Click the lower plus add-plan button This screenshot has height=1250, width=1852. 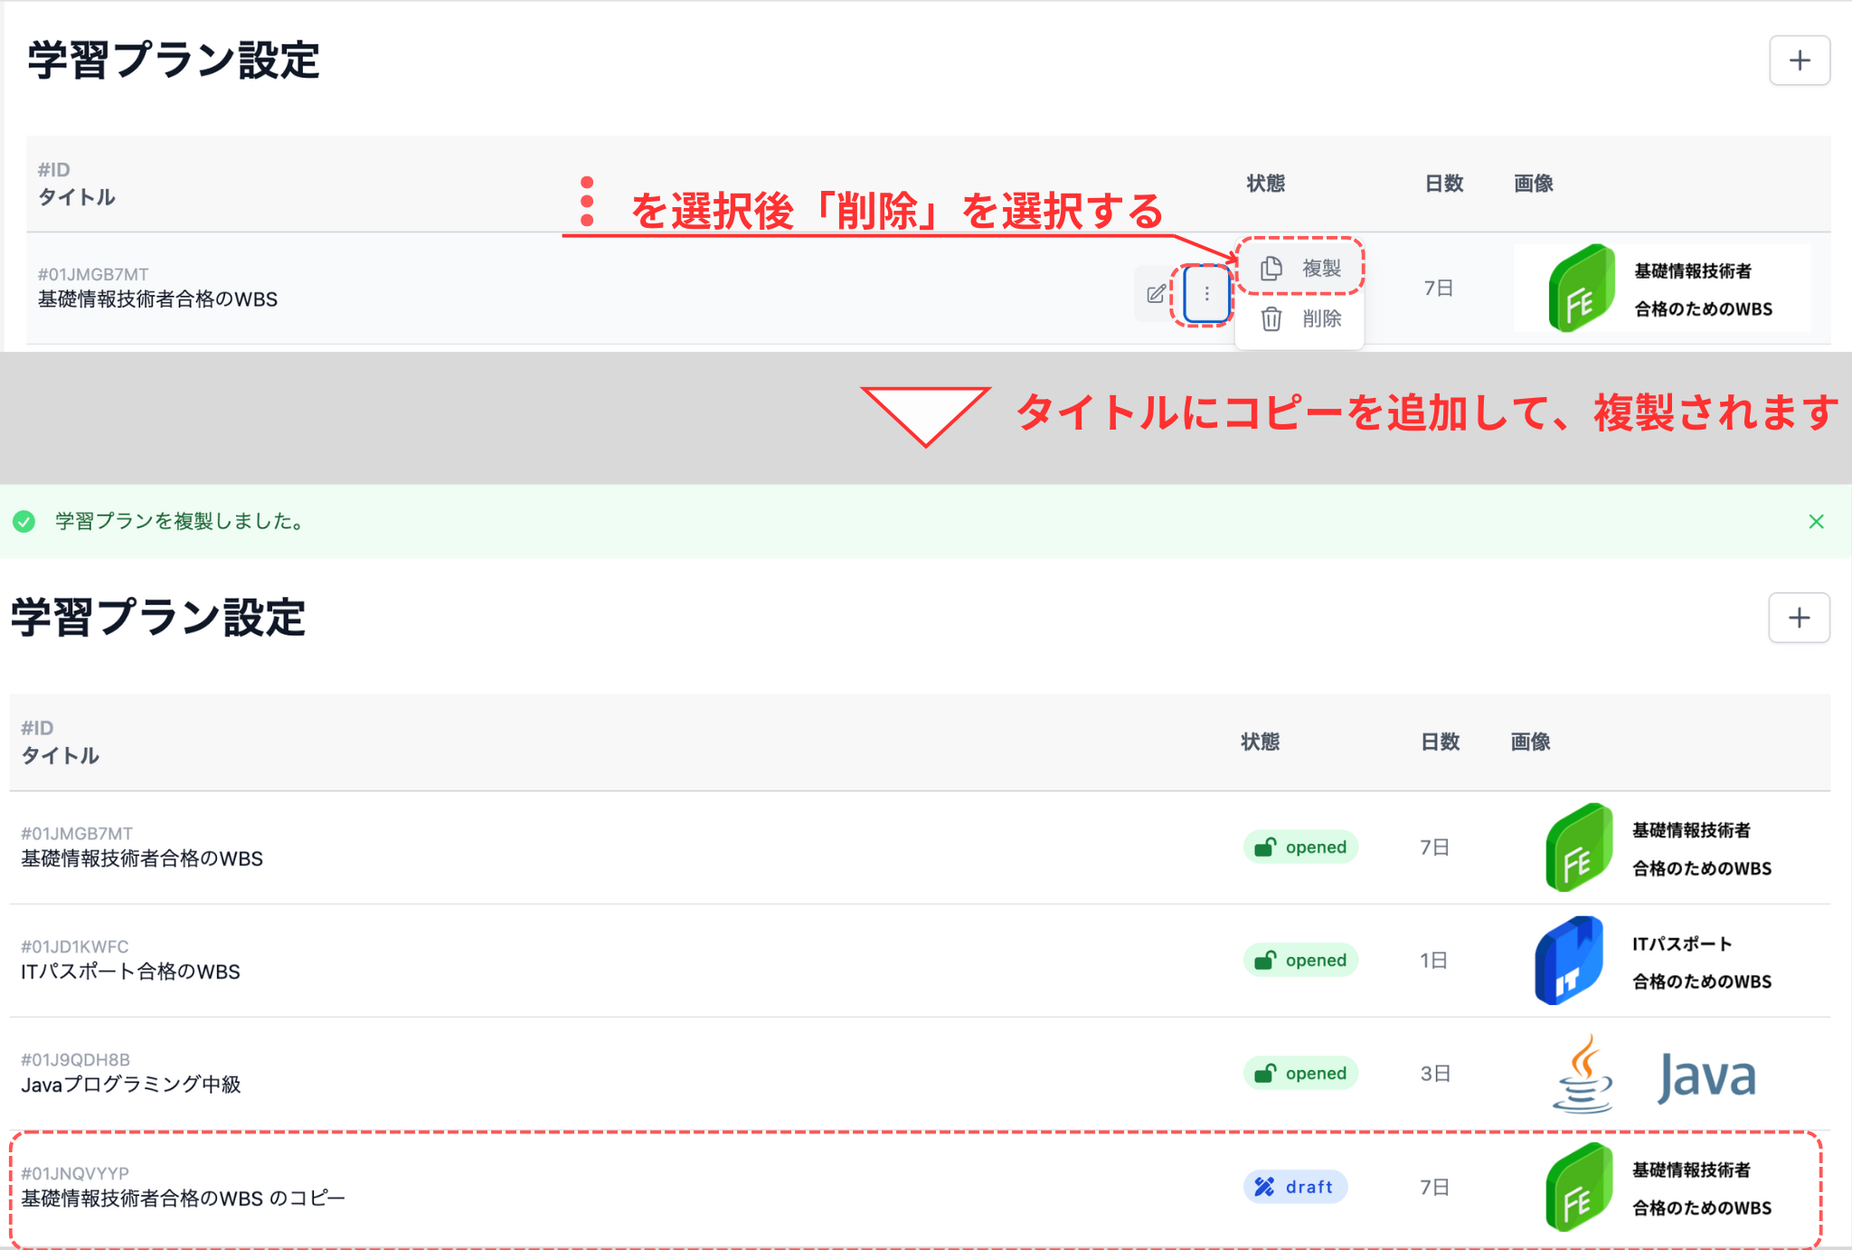1799,618
